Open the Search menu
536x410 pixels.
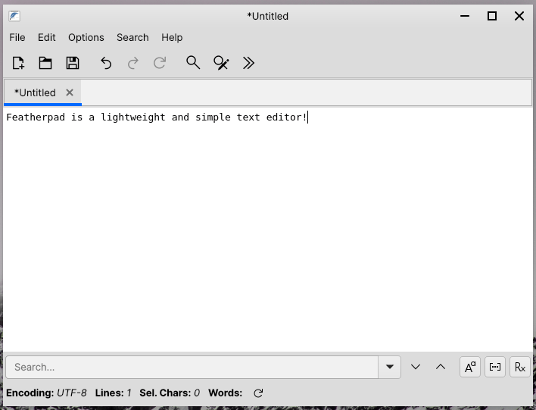132,37
